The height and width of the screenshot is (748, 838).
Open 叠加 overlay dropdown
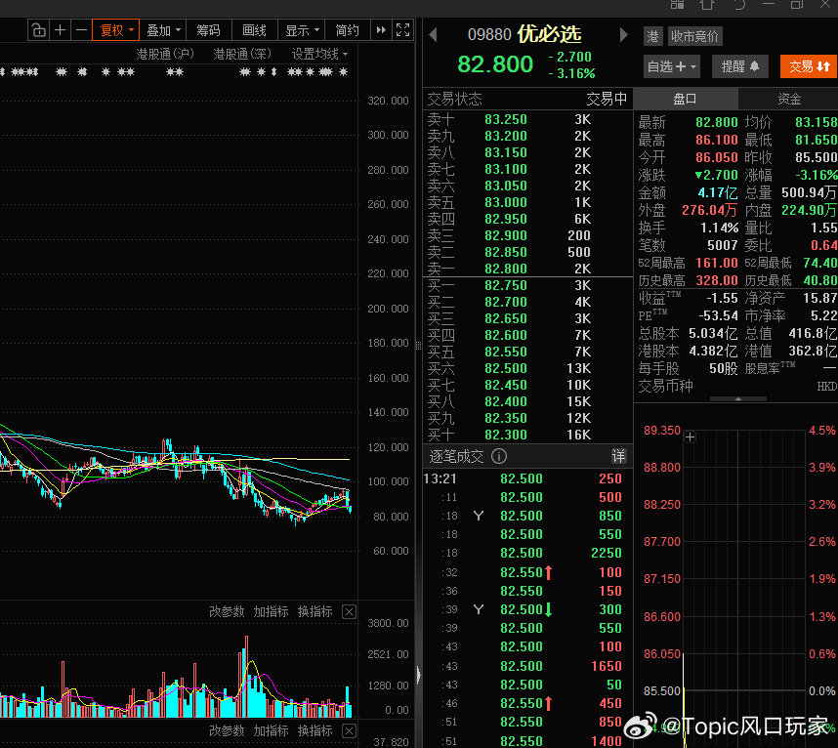pyautogui.click(x=163, y=30)
